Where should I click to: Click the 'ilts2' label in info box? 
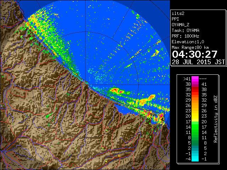(178, 13)
